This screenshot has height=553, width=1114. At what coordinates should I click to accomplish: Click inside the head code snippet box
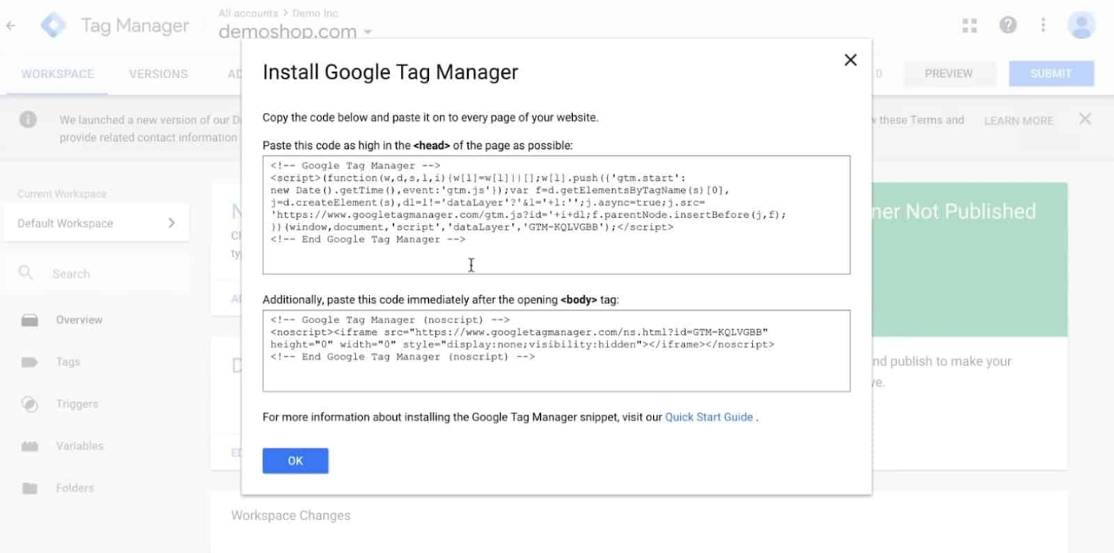(556, 214)
